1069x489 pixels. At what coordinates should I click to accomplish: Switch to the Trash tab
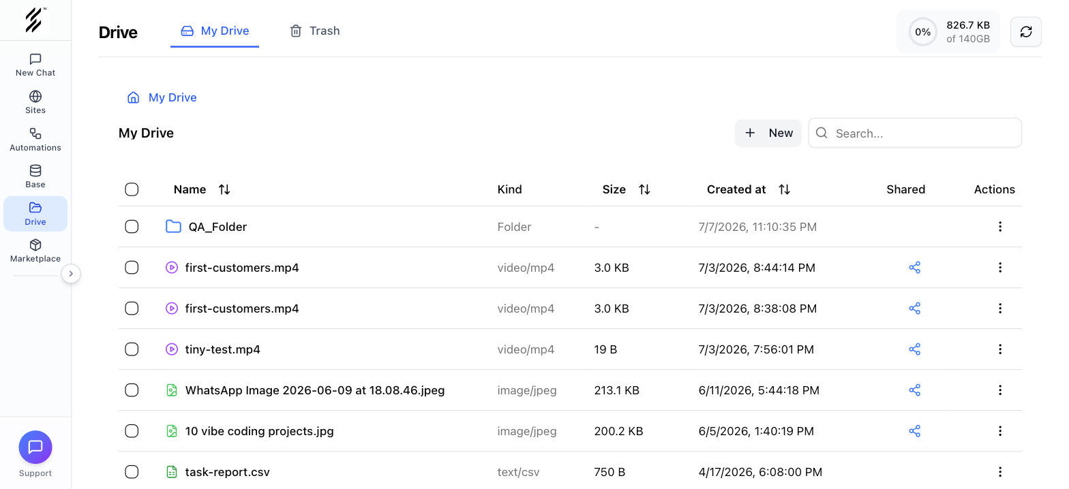(x=314, y=31)
